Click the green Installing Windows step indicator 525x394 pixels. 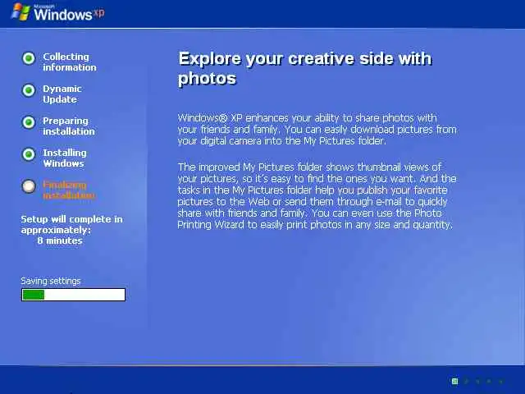pos(29,154)
